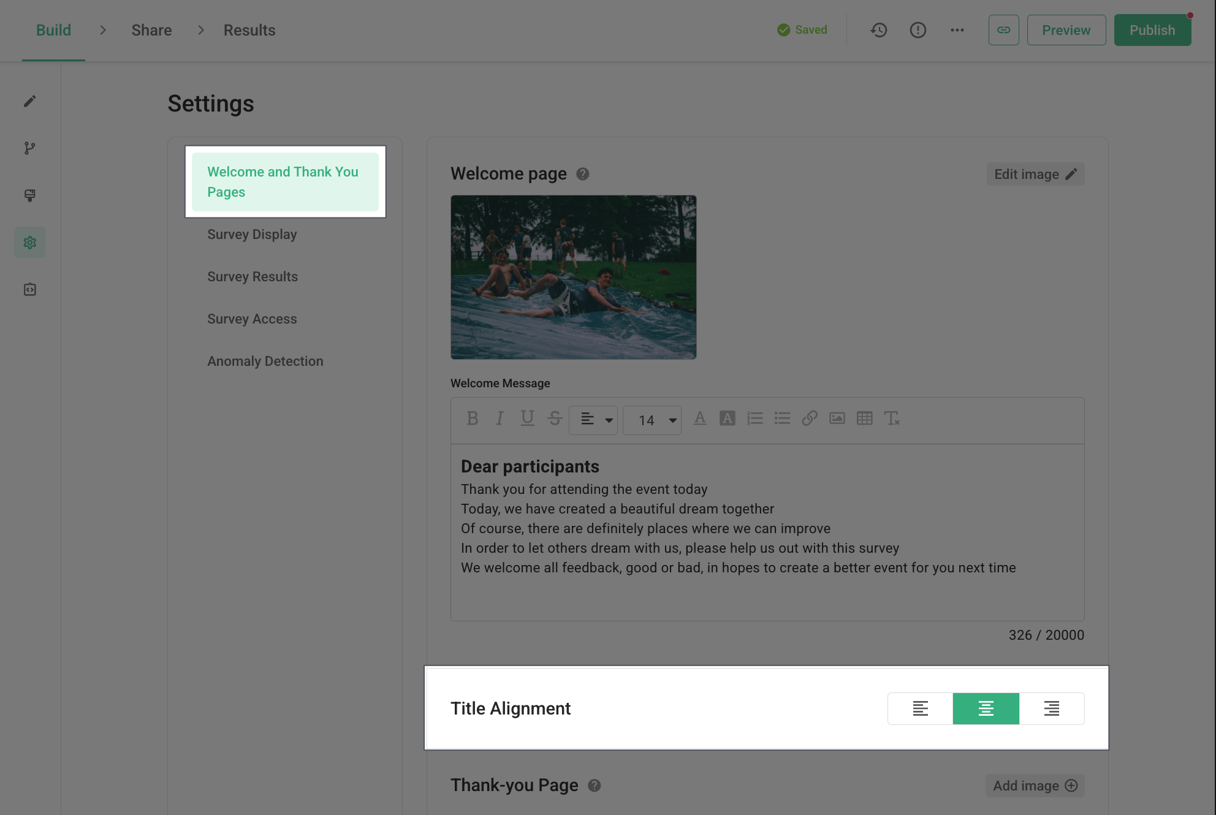This screenshot has height=815, width=1216.
Task: Insert an image via the editor toolbar
Action: point(837,419)
